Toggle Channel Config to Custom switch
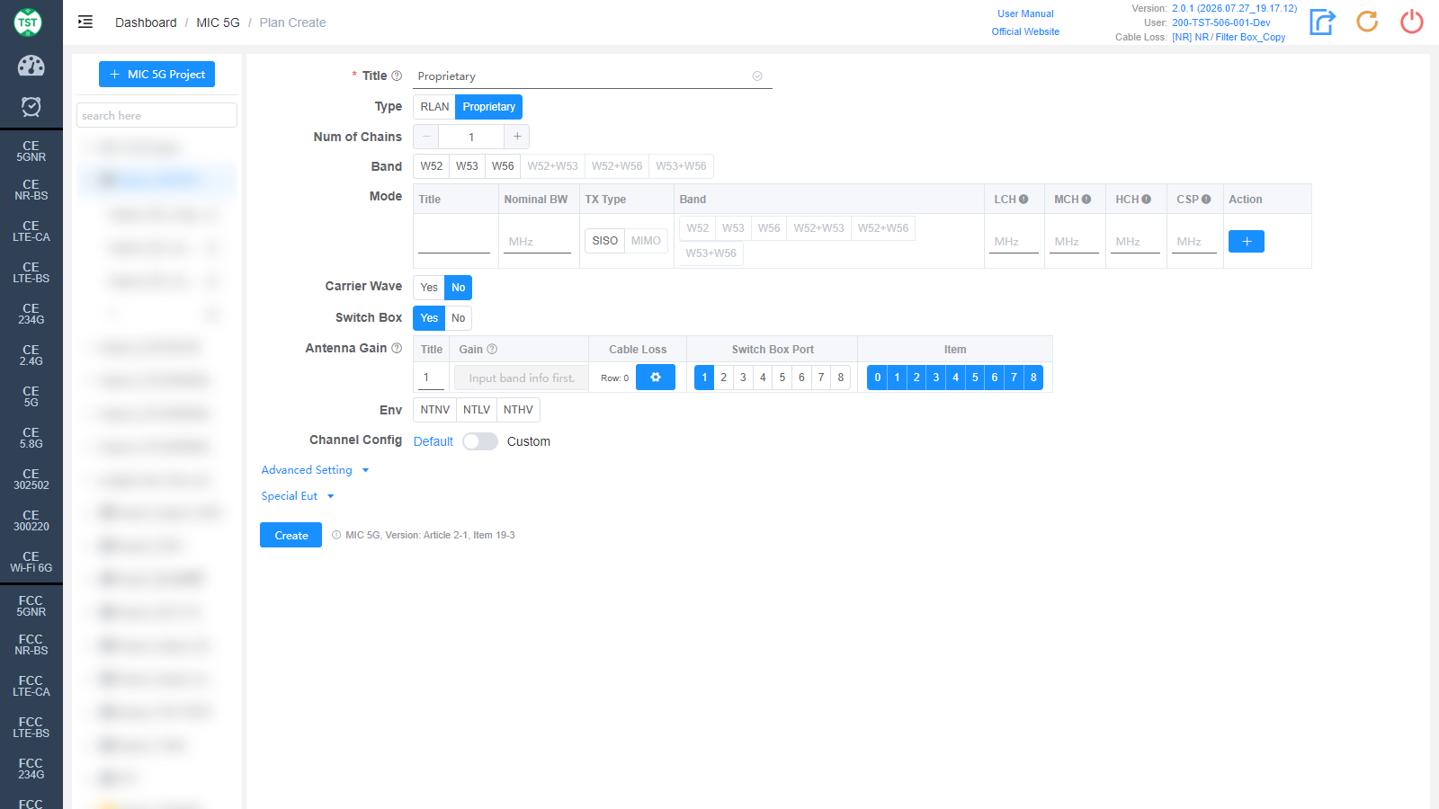Image resolution: width=1439 pixels, height=809 pixels. (x=480, y=441)
